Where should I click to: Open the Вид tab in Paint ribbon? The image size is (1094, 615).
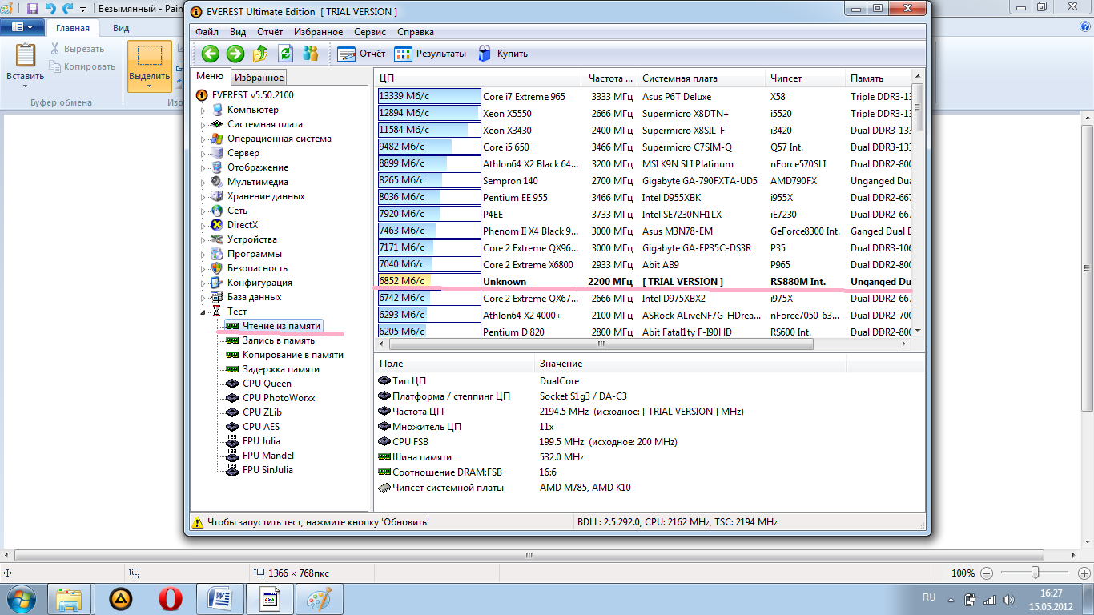click(x=121, y=28)
